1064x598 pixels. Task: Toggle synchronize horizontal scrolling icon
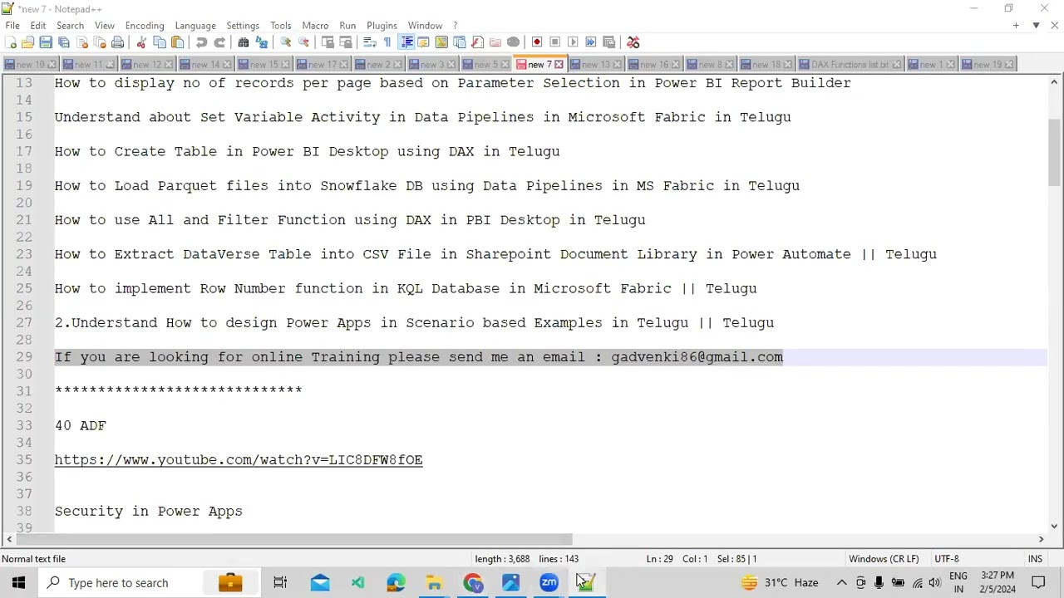coord(346,42)
